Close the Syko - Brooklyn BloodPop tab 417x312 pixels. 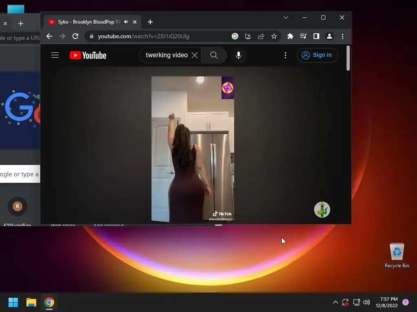(x=135, y=22)
